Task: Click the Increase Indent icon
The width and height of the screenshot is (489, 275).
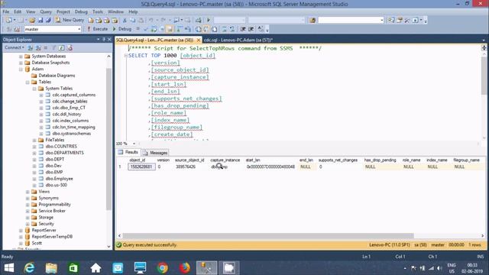Action: (x=251, y=29)
